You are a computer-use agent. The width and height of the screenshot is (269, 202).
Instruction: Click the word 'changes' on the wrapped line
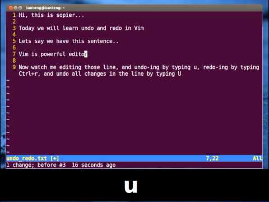95,74
